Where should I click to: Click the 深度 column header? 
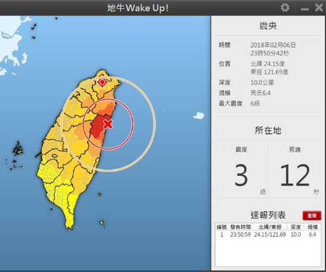point(296,227)
